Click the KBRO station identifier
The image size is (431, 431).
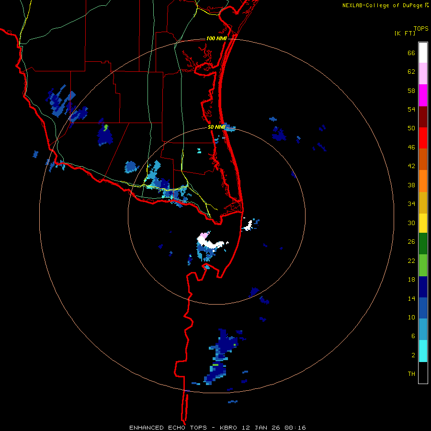point(229,428)
